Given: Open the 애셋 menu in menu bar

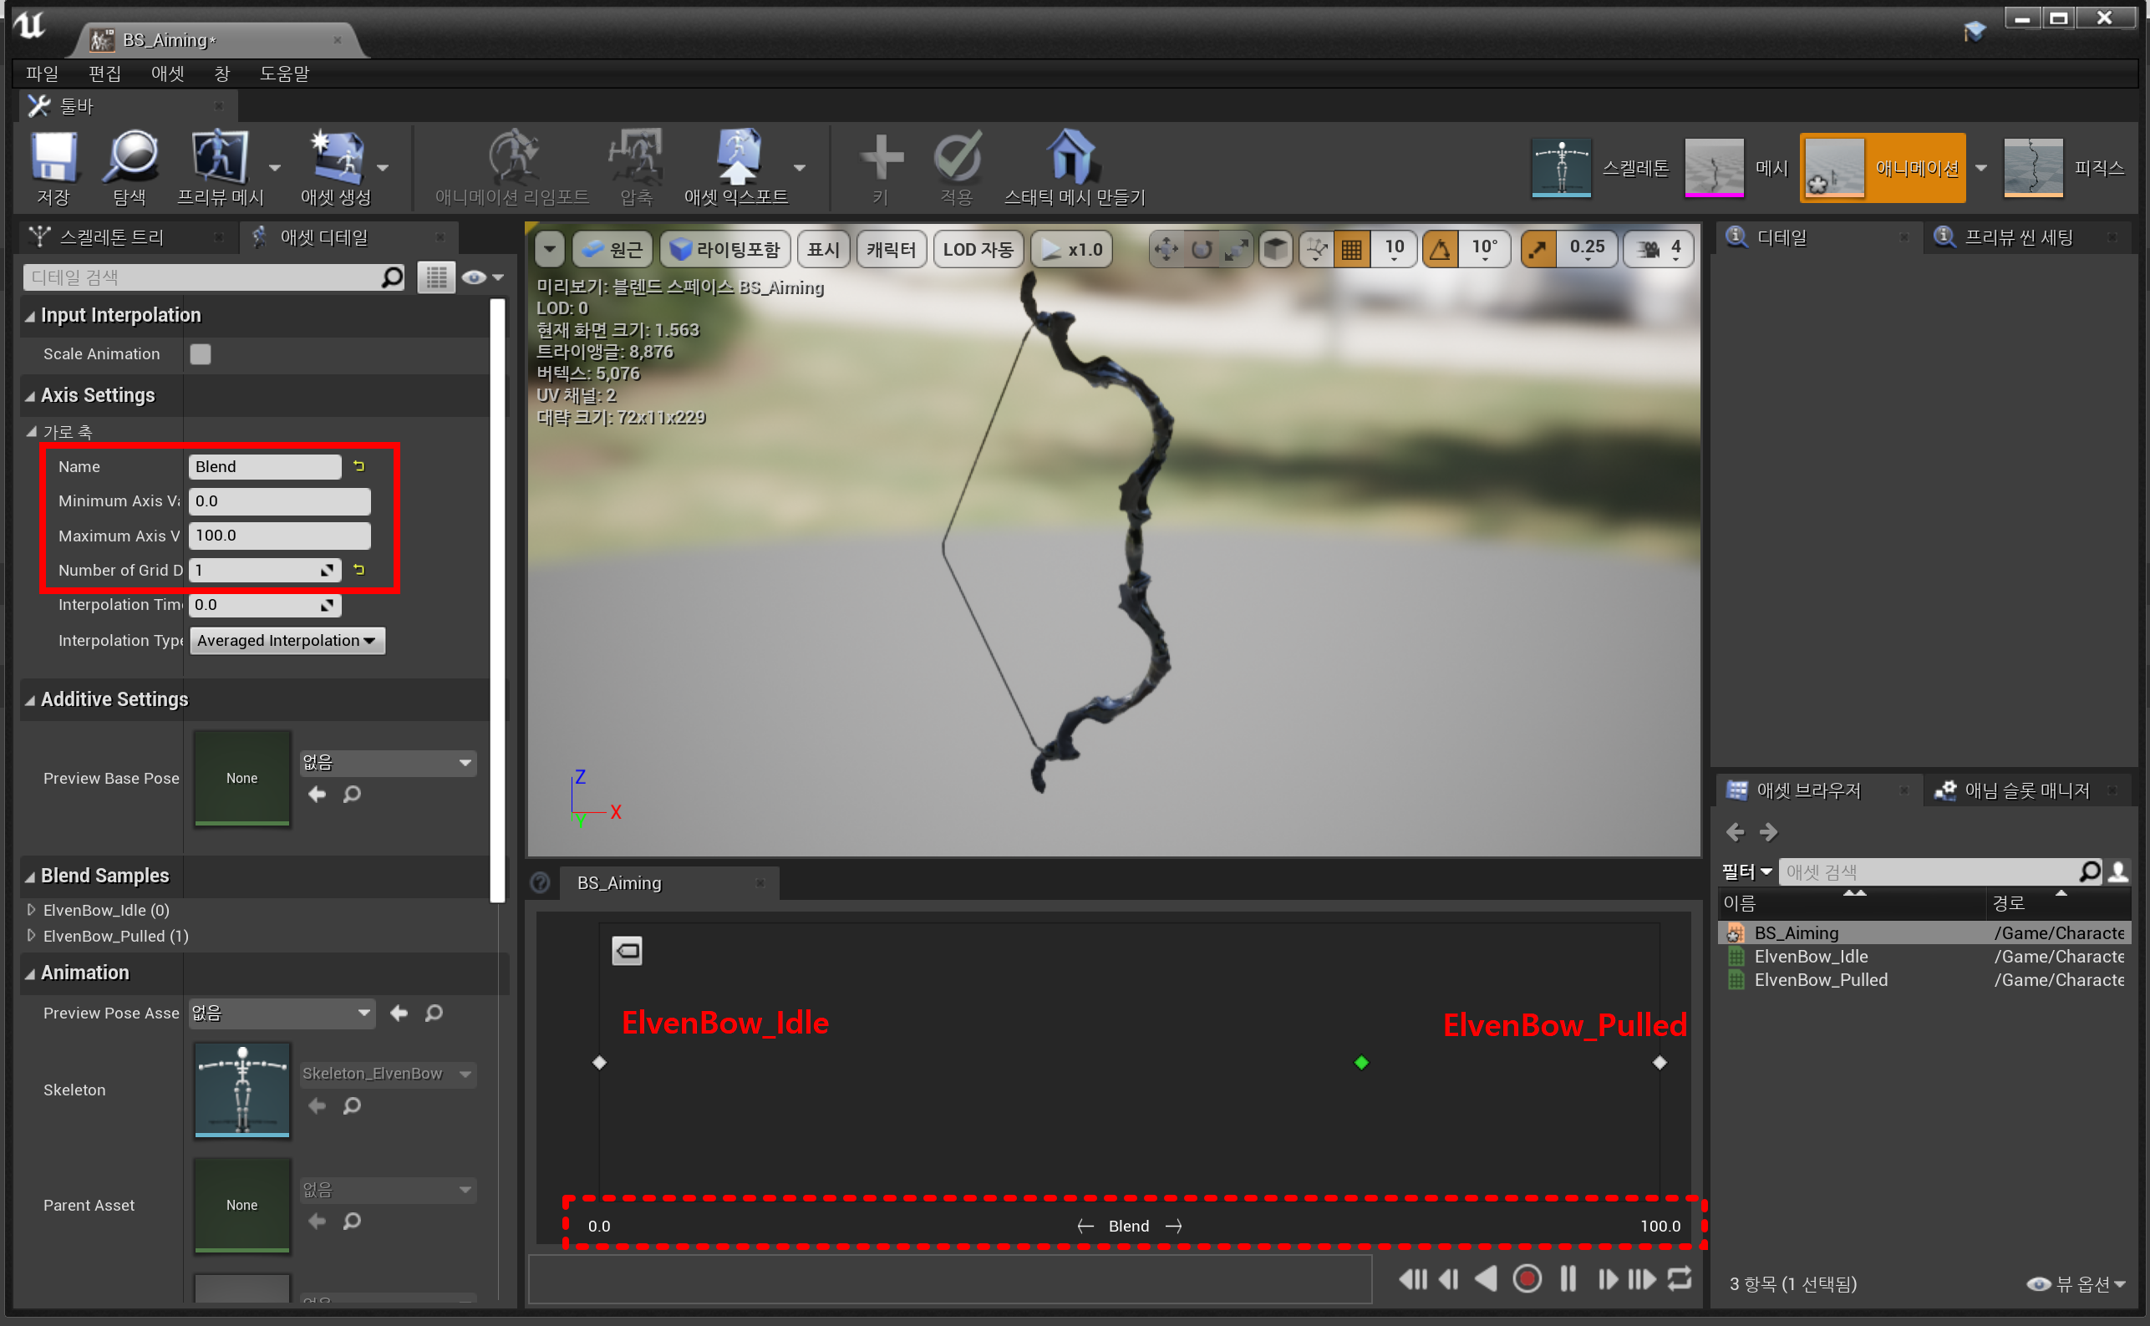Looking at the screenshot, I should 166,74.
